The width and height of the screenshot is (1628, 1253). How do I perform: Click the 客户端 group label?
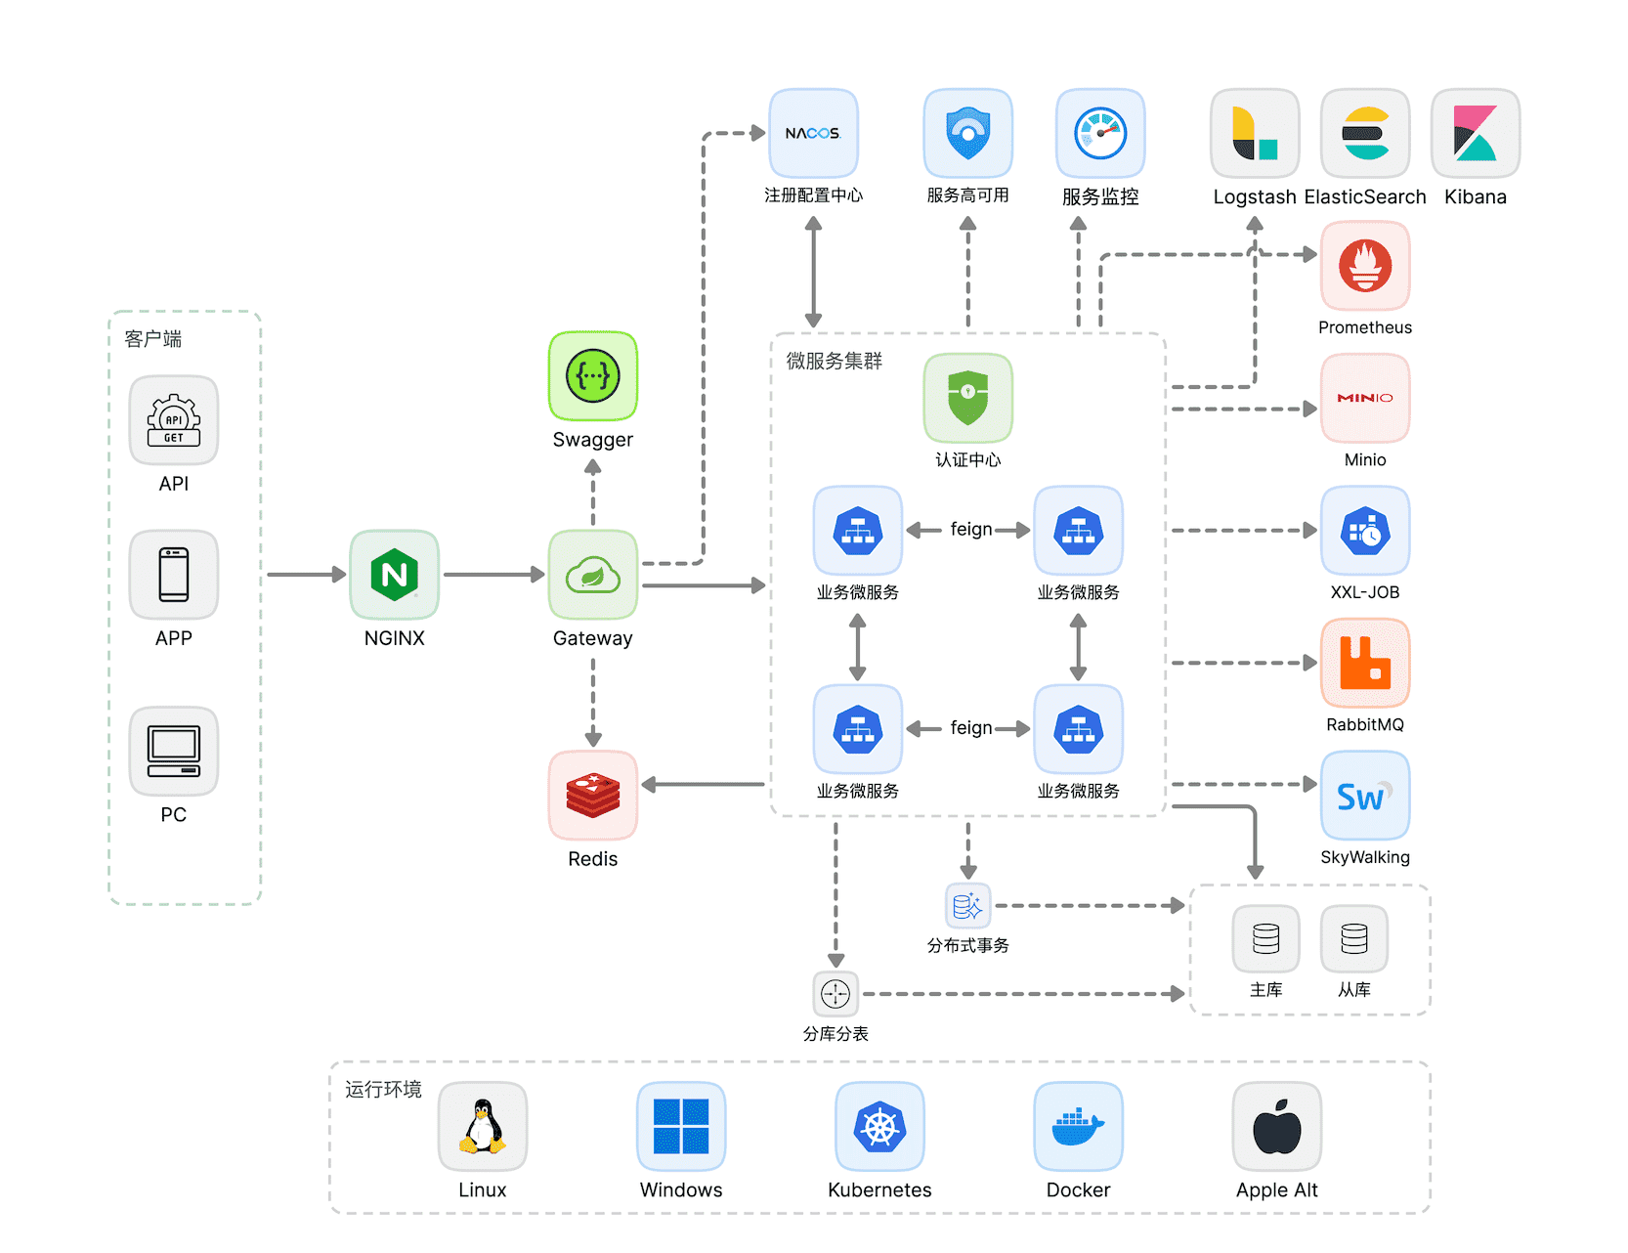153,339
